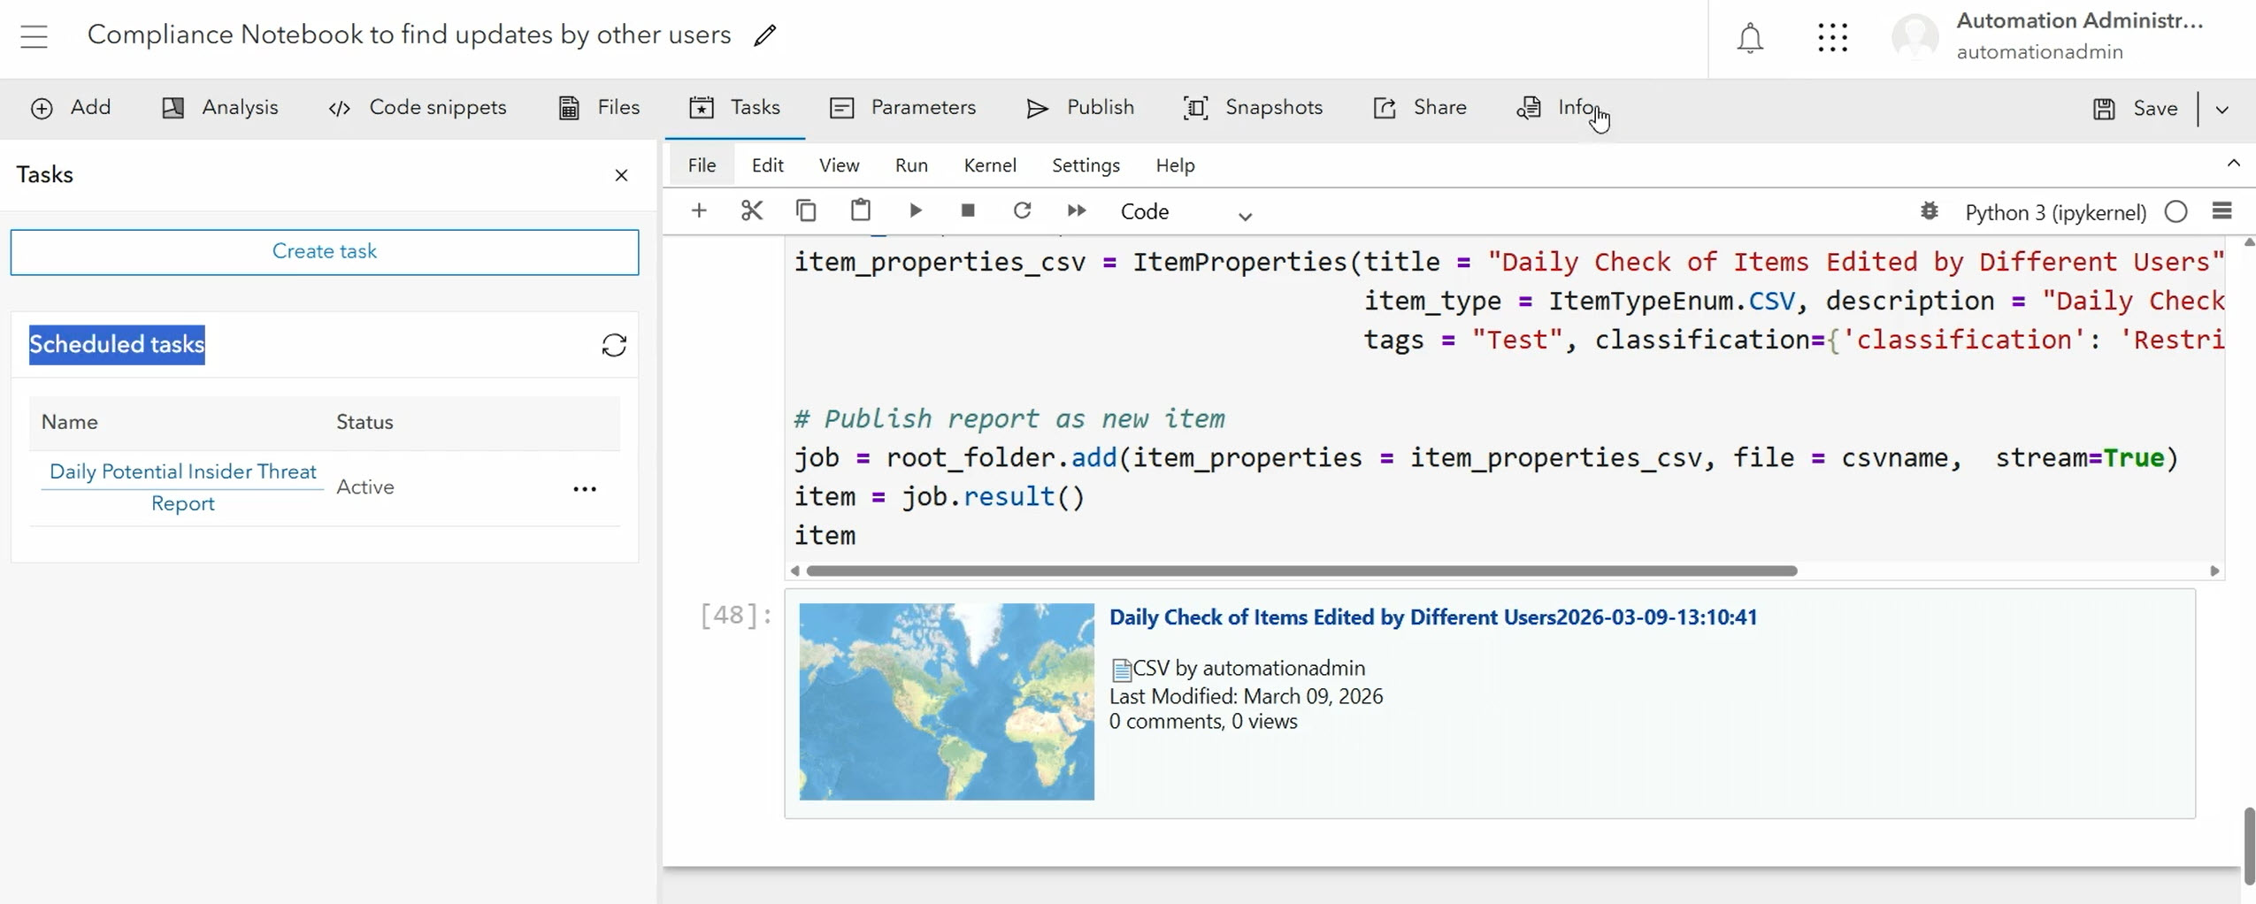This screenshot has height=904, width=2256.
Task: Click Publish in the toolbar
Action: (x=1080, y=108)
